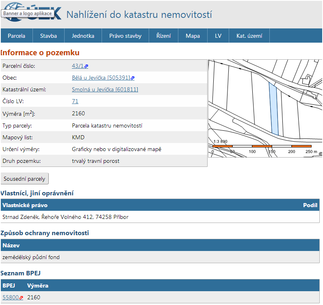Open the Parcela menu tab
Image resolution: width=323 pixels, height=305 pixels.
click(17, 36)
